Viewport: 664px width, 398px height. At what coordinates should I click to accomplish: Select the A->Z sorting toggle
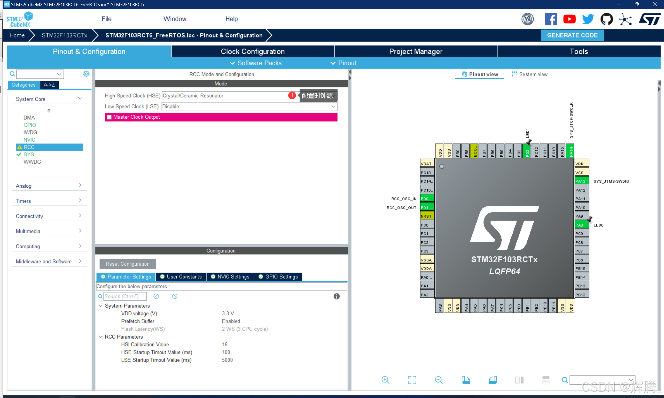[x=49, y=85]
